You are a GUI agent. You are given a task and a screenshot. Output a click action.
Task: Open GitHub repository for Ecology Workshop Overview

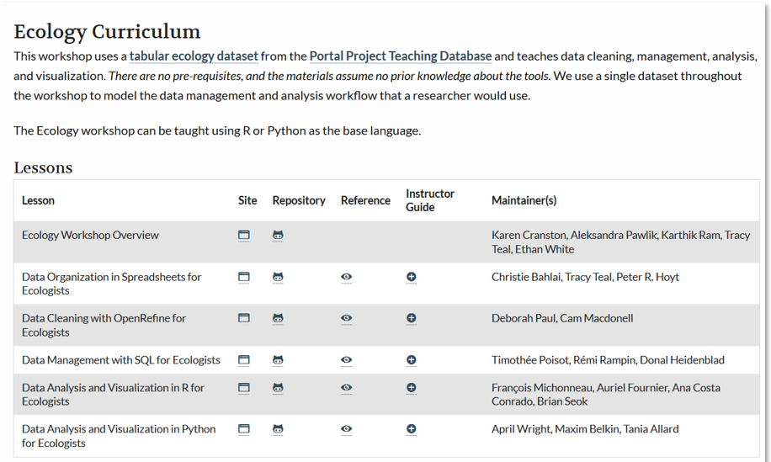point(278,236)
